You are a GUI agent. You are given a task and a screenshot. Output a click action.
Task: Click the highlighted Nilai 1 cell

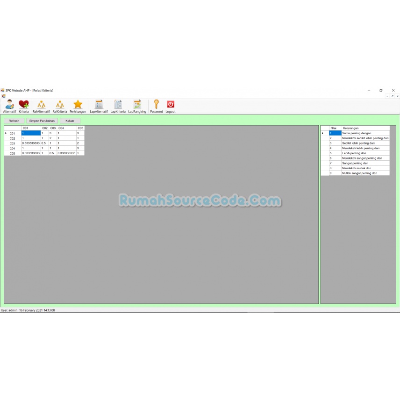pyautogui.click(x=335, y=133)
